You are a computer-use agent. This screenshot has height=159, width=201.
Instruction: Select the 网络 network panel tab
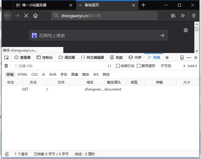[154, 58]
